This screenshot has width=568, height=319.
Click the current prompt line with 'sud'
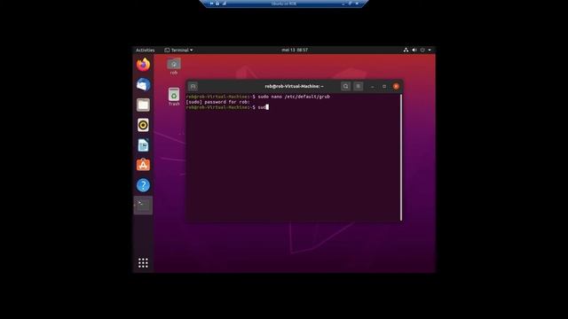tap(227, 107)
